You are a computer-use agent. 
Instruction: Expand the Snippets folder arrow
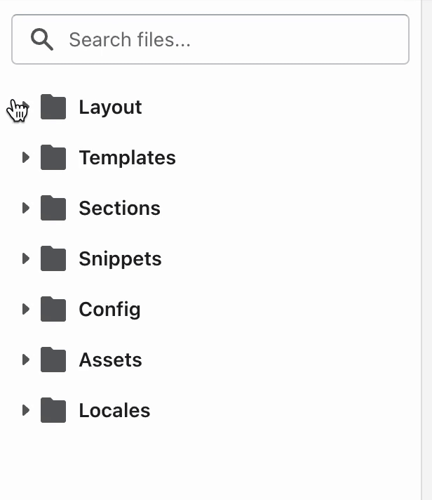26,258
